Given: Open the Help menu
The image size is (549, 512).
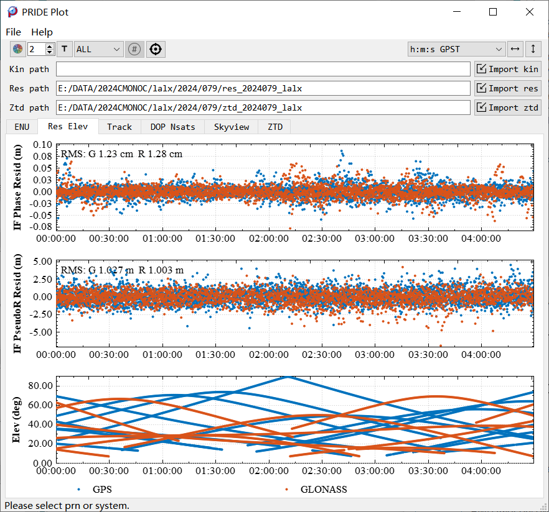Looking at the screenshot, I should (42, 32).
